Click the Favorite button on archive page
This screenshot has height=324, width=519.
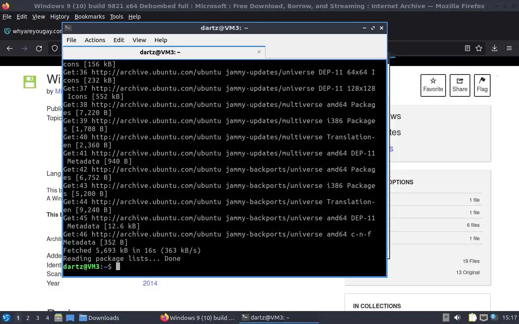(x=433, y=85)
